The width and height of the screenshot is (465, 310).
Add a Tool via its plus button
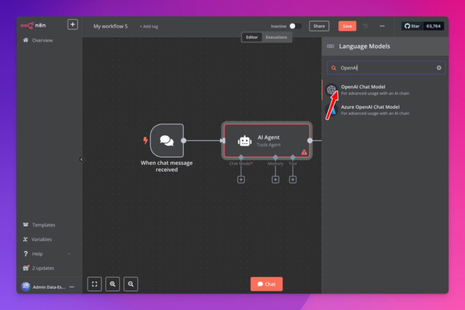pos(293,180)
